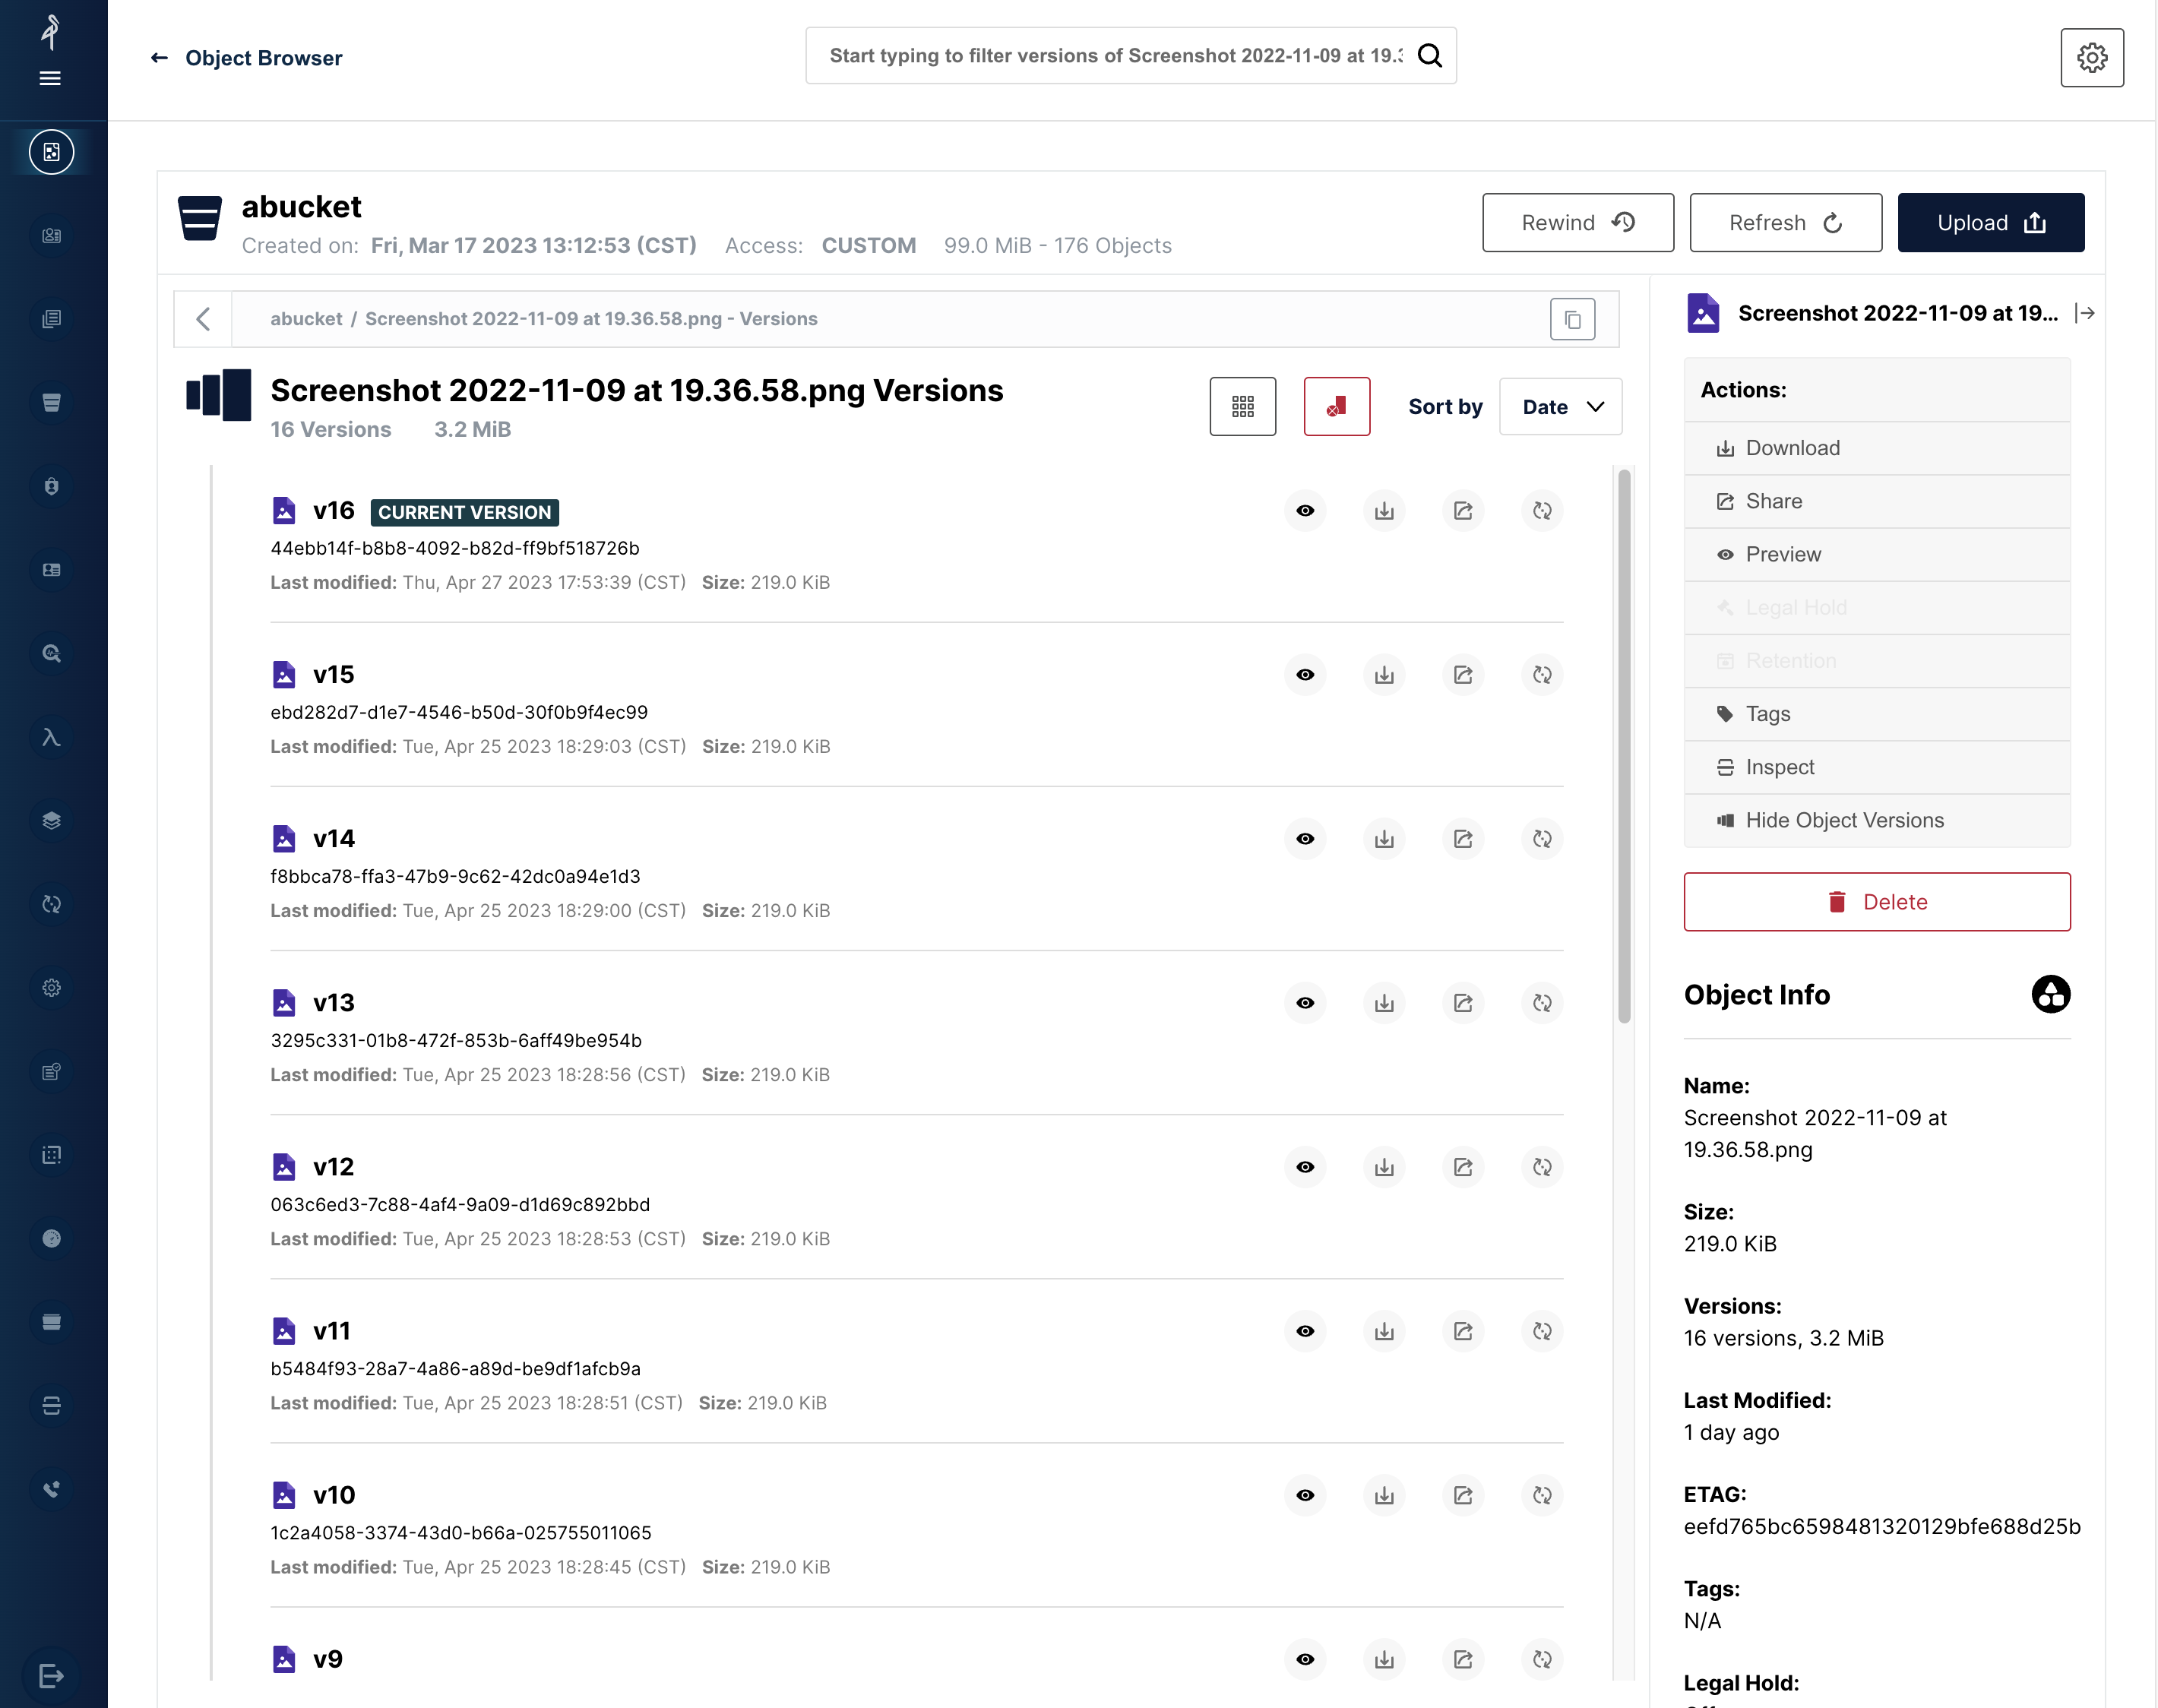The image size is (2158, 1708).
Task: Select the v16 current version row title
Action: point(333,511)
